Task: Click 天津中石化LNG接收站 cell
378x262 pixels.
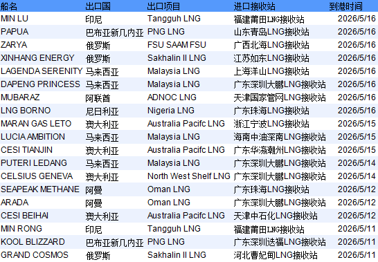Action: [x=276, y=216]
